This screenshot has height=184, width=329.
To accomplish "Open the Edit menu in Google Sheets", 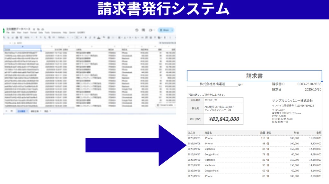I will pos(13,33).
